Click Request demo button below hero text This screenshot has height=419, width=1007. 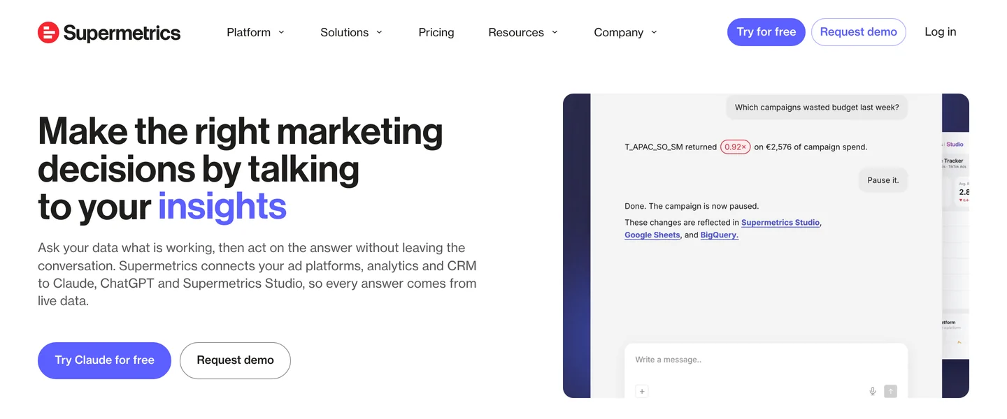pyautogui.click(x=235, y=360)
